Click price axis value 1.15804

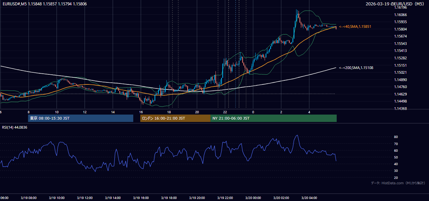point(400,29)
